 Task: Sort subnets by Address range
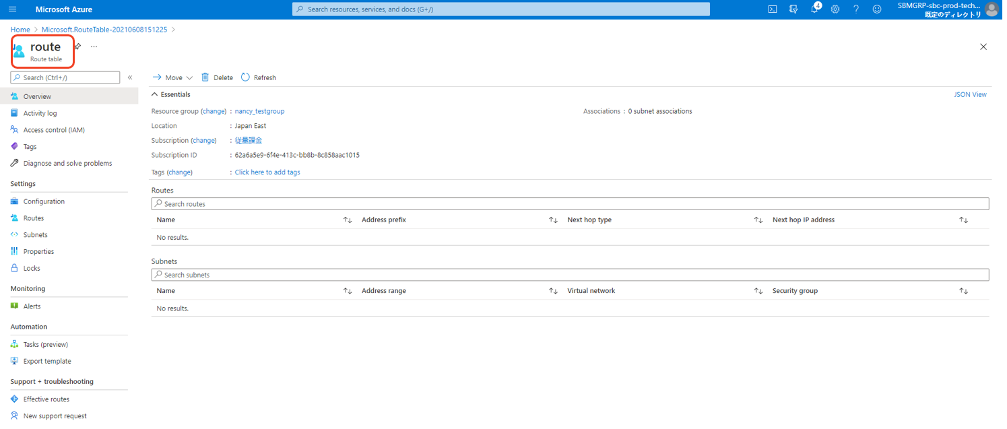coord(553,291)
